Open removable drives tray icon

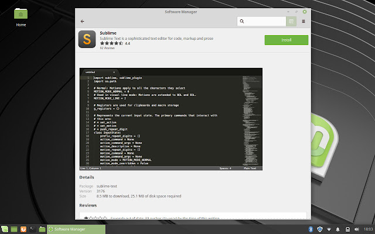click(347, 229)
